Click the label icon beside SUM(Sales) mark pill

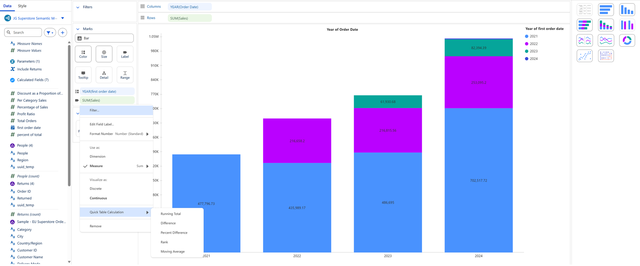77,101
